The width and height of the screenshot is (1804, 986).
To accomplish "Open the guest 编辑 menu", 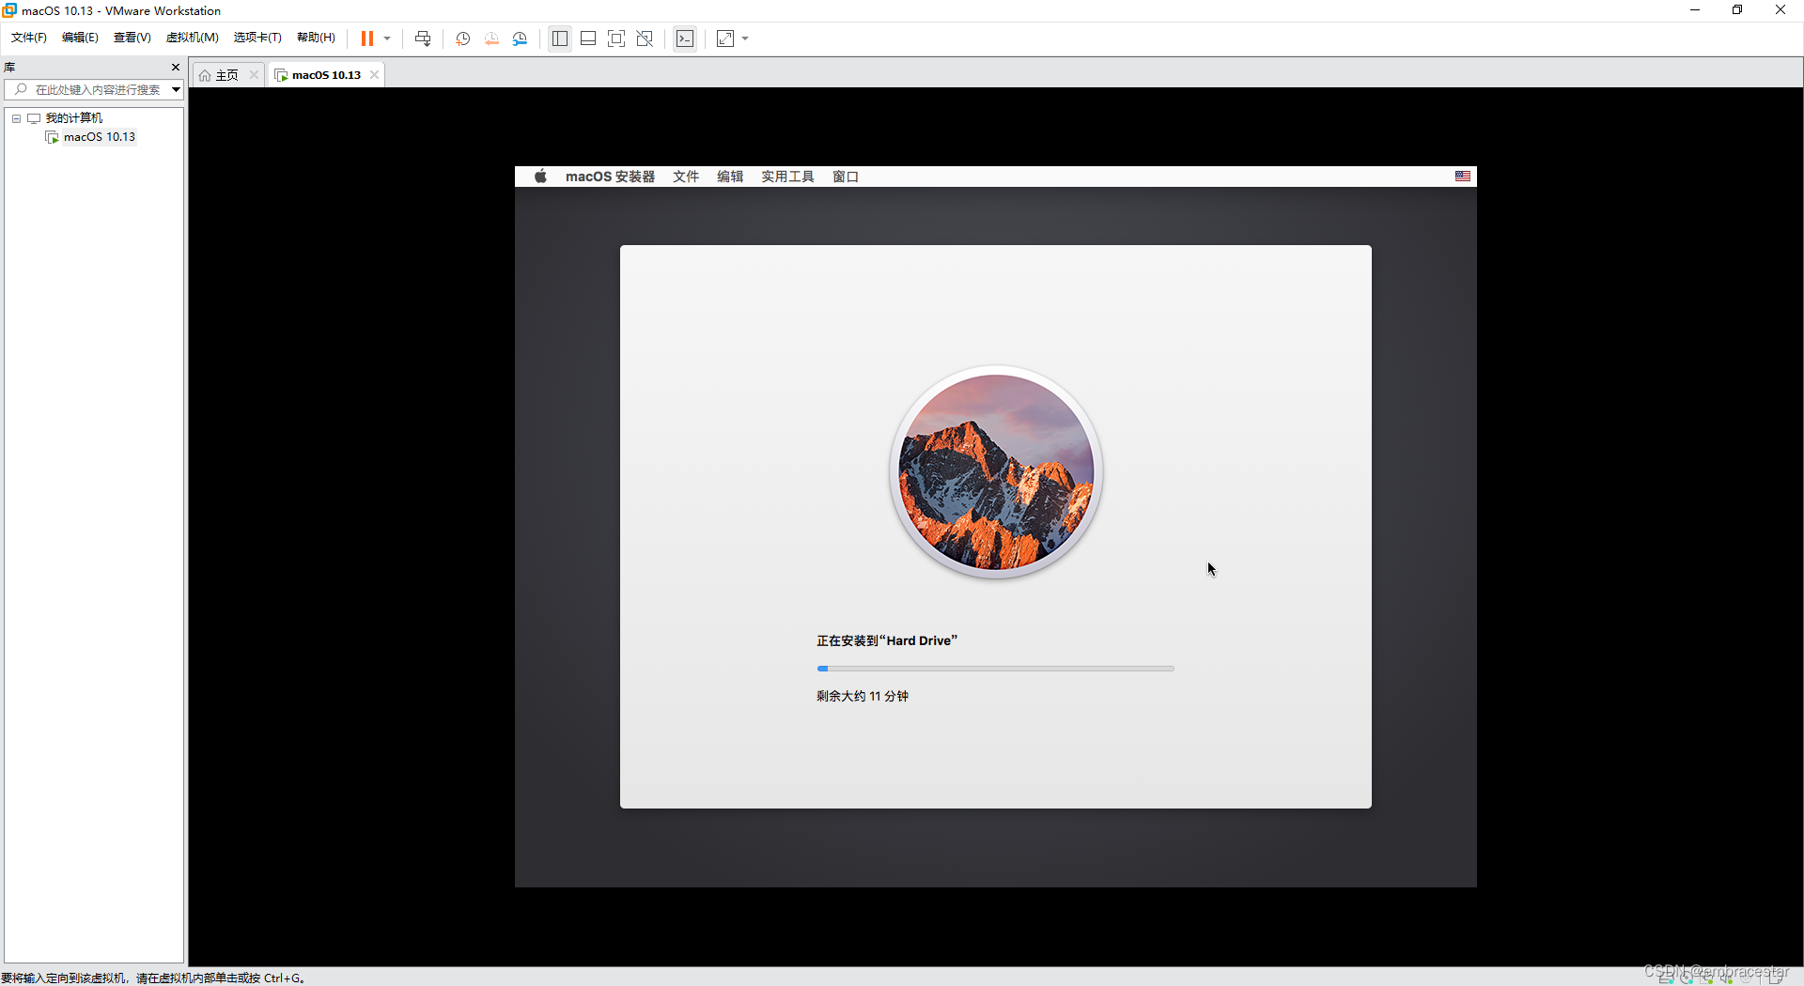I will [x=730, y=177].
